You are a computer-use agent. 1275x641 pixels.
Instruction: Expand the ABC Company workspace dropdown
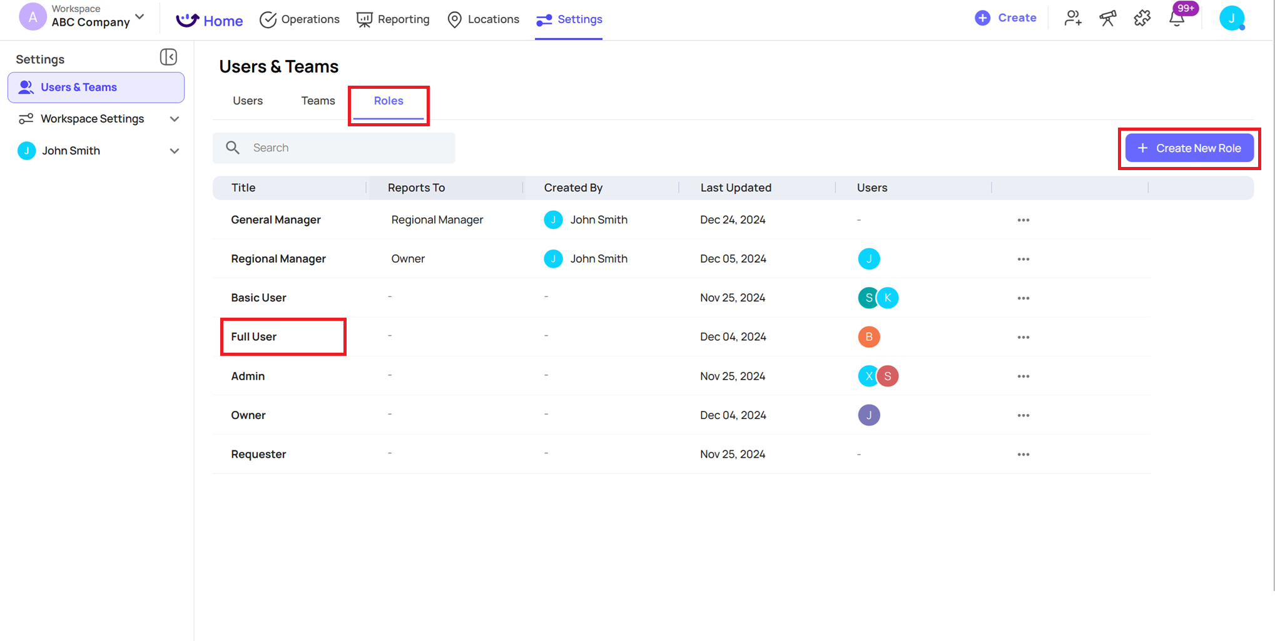click(x=140, y=17)
